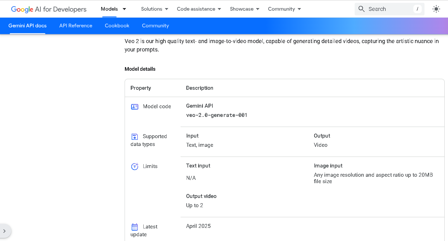448x241 pixels.
Task: Click the 'Text, image' input value
Action: [x=200, y=145]
